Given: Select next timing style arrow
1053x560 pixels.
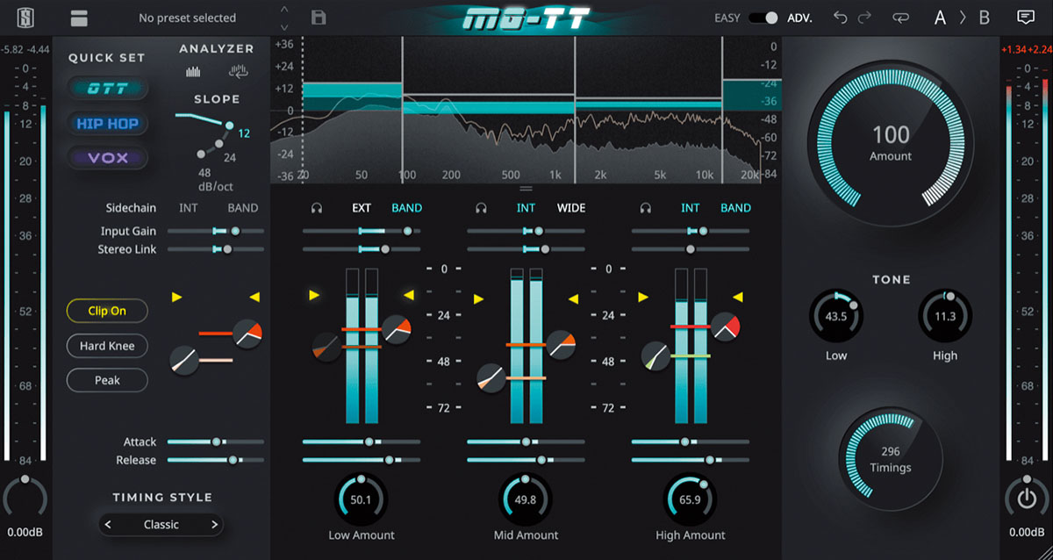Looking at the screenshot, I should click(x=214, y=525).
